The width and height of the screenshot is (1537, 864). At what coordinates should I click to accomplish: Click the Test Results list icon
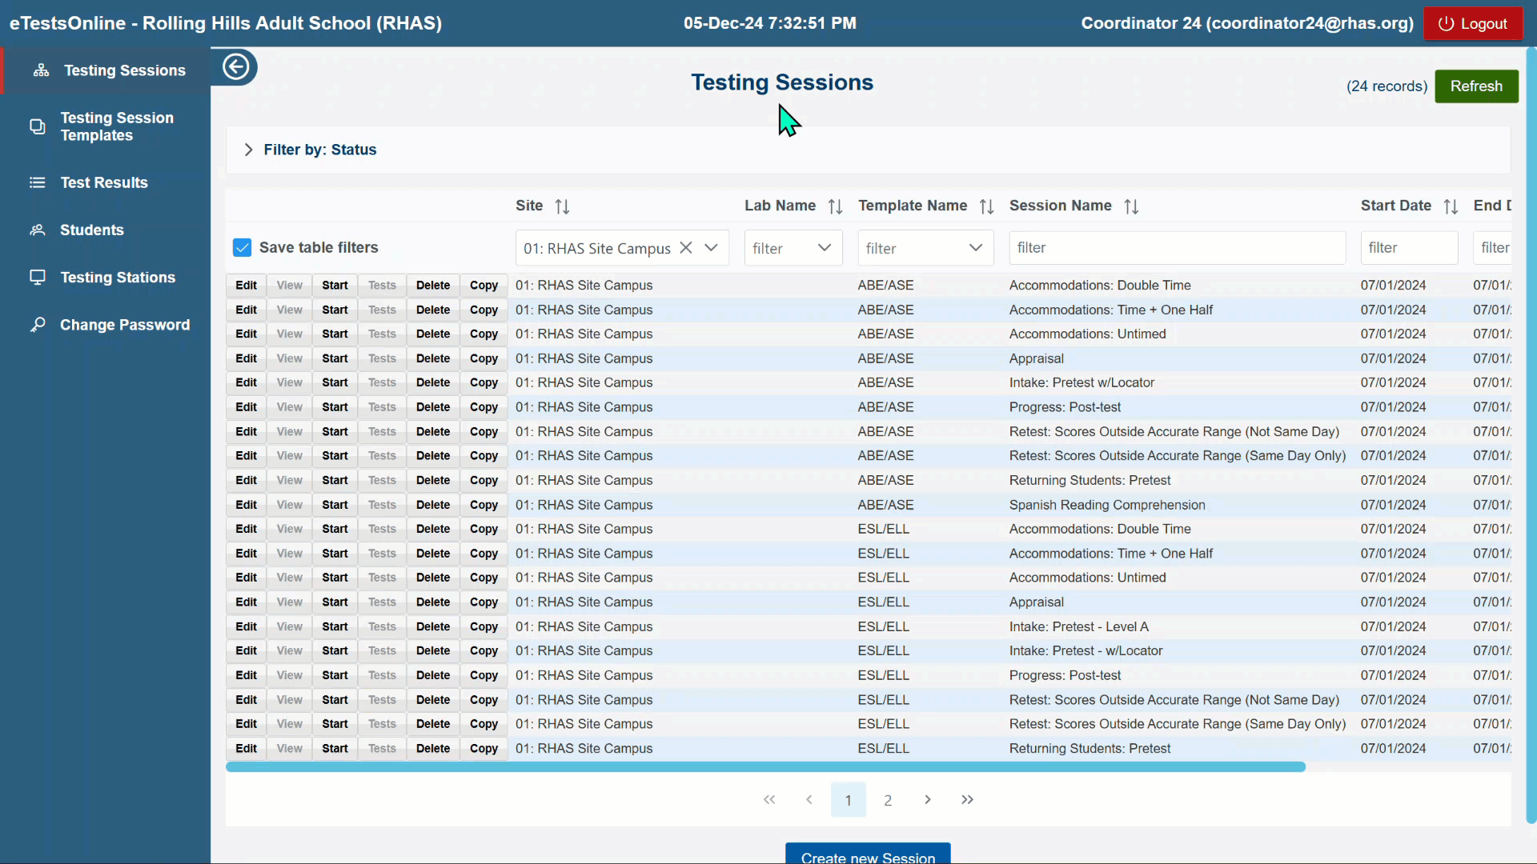(x=38, y=182)
